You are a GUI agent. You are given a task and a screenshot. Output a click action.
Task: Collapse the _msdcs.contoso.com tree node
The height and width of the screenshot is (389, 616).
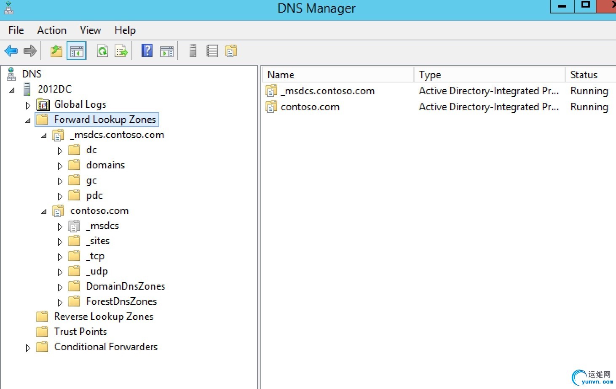tap(44, 136)
